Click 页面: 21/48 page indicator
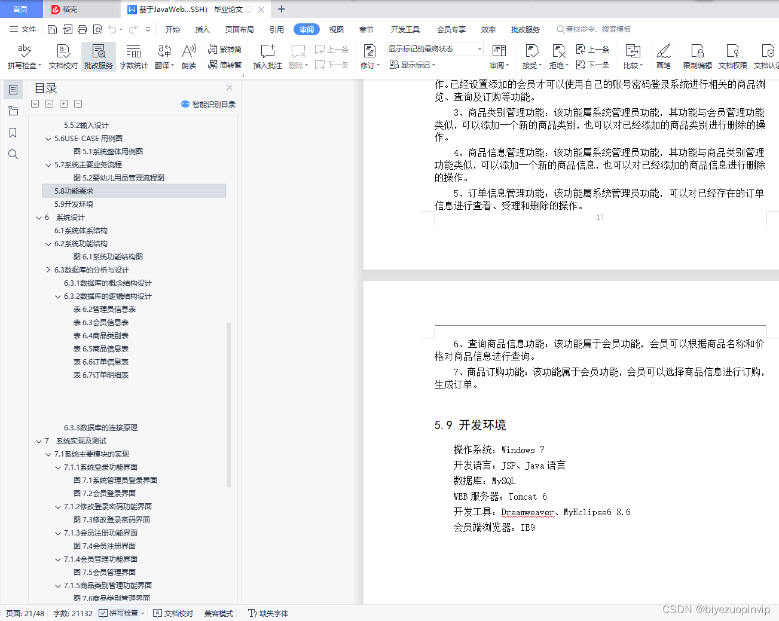This screenshot has width=779, height=621. 25,613
